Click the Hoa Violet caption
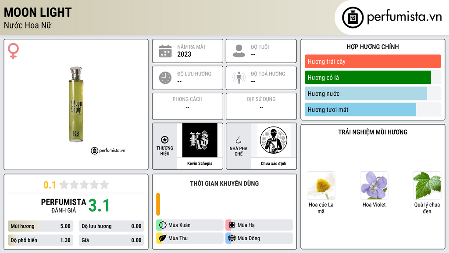The width and height of the screenshot is (449, 253). 374,205
